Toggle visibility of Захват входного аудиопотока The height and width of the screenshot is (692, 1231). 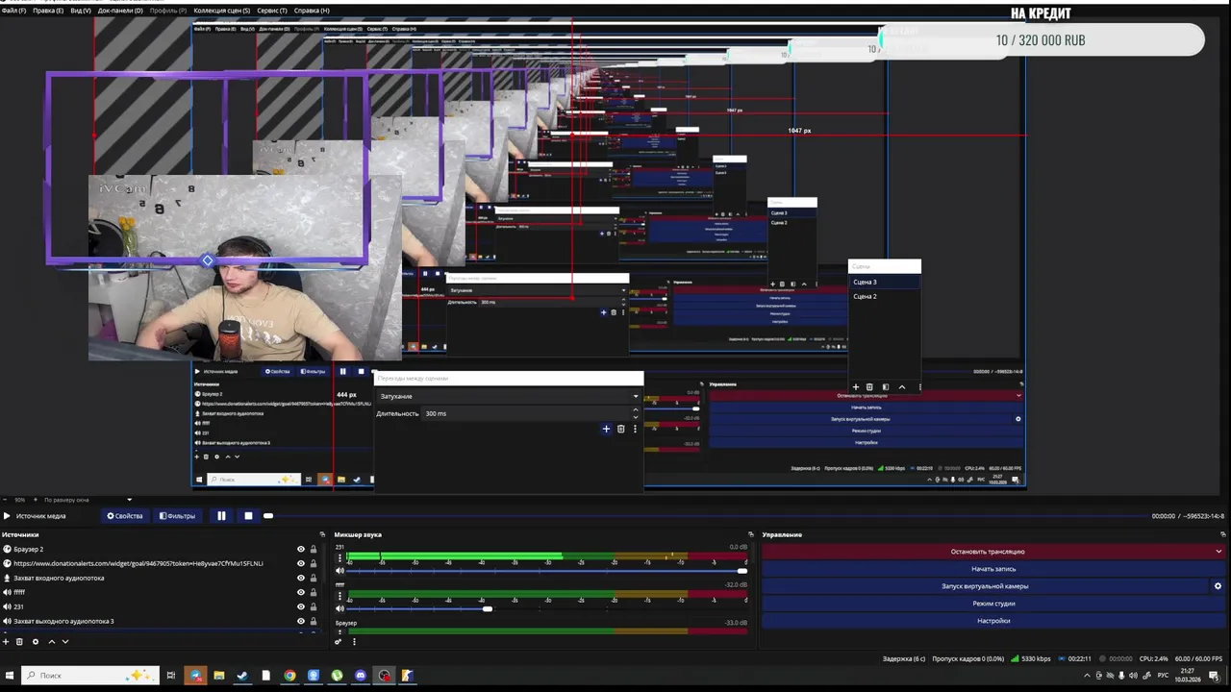click(301, 579)
